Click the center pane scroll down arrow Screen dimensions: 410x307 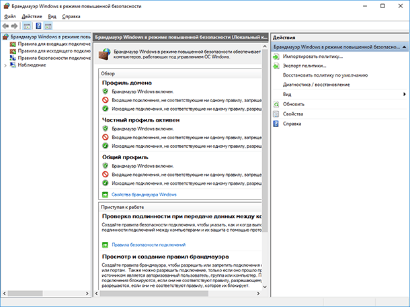pyautogui.click(x=265, y=287)
